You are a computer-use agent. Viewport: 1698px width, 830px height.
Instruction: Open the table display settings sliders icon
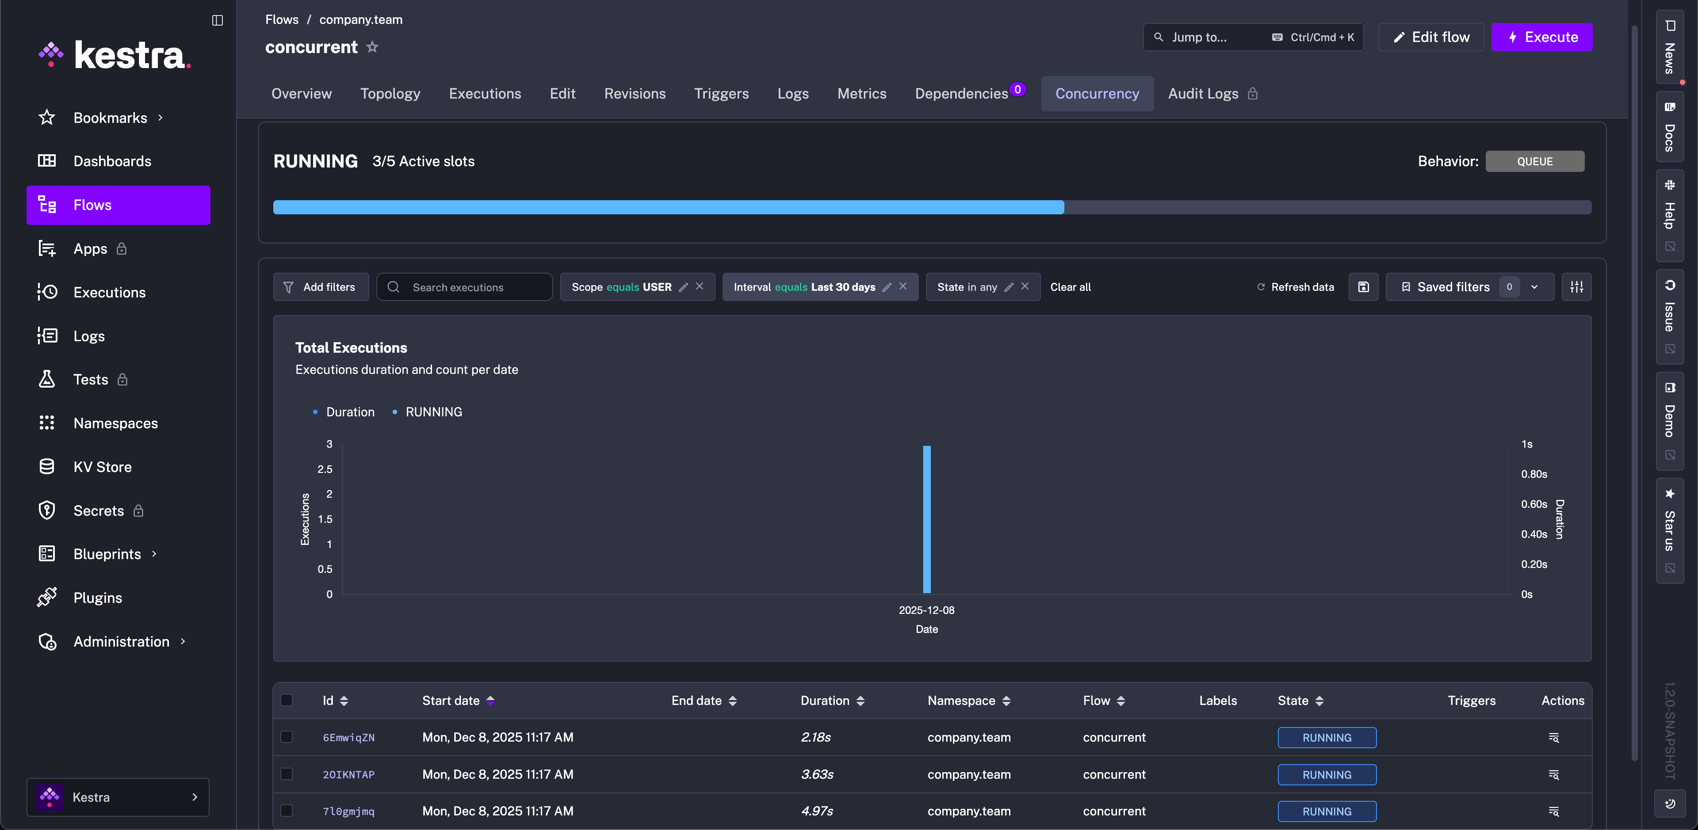click(1576, 287)
